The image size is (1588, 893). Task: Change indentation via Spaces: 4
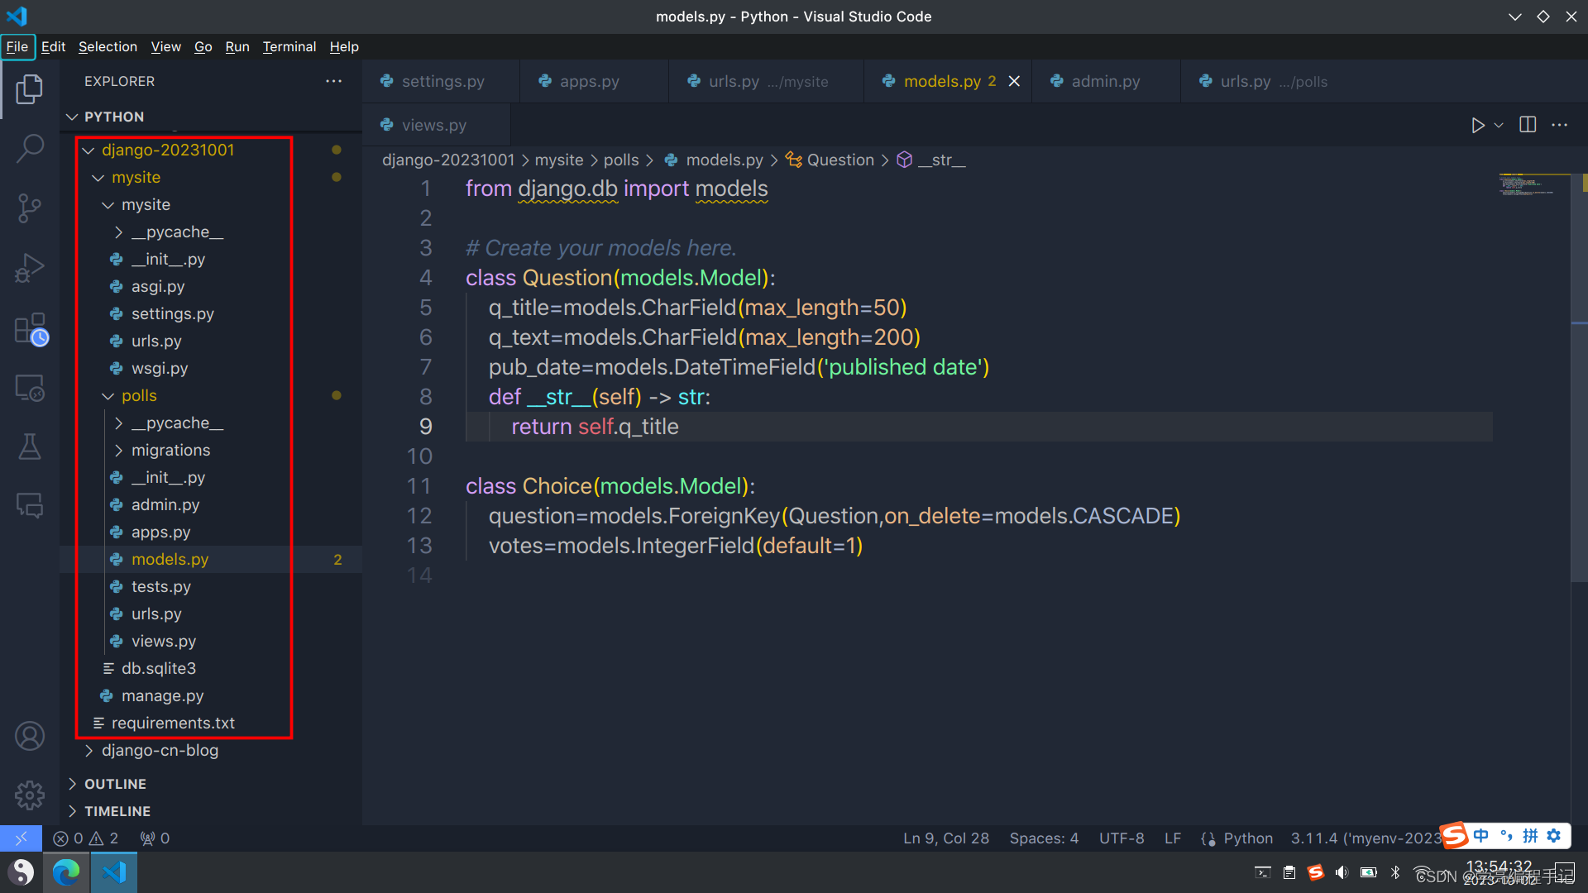(x=1044, y=838)
